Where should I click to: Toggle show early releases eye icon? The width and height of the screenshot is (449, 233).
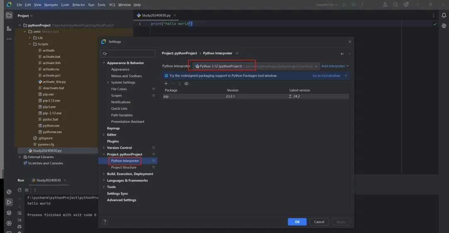point(186,84)
